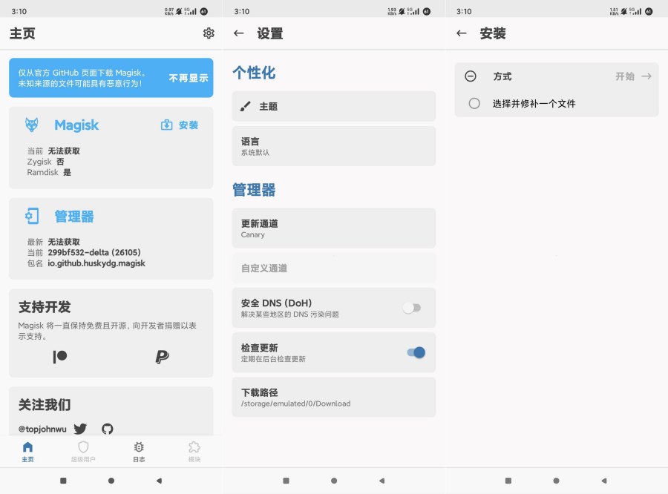
Task: Tap 安装 in the Magisk card
Action: coord(180,125)
